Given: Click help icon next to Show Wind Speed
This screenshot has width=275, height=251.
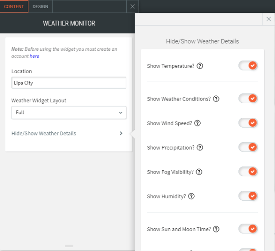Looking at the screenshot, I should pos(197,123).
